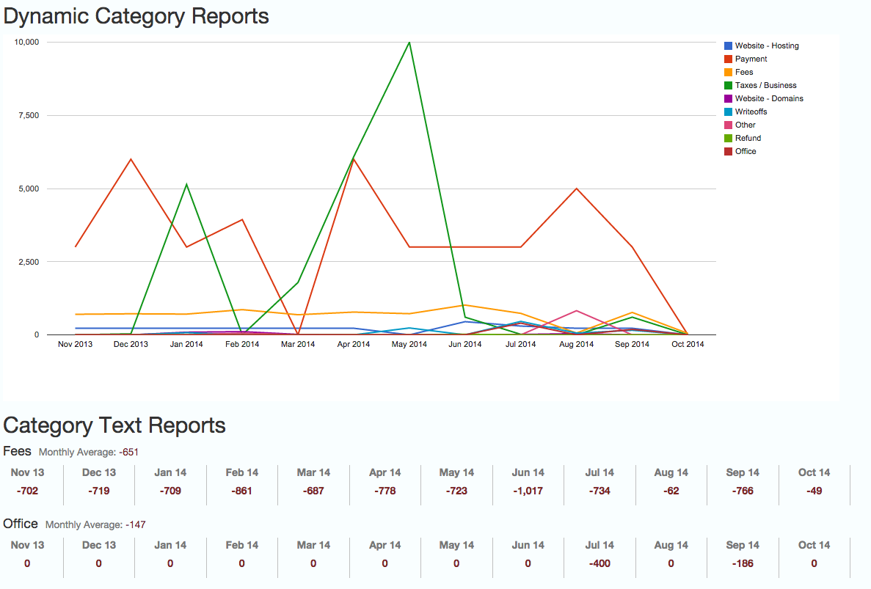Click the Dec 2013 peak of the Payment line
The height and width of the screenshot is (589, 871).
[131, 158]
